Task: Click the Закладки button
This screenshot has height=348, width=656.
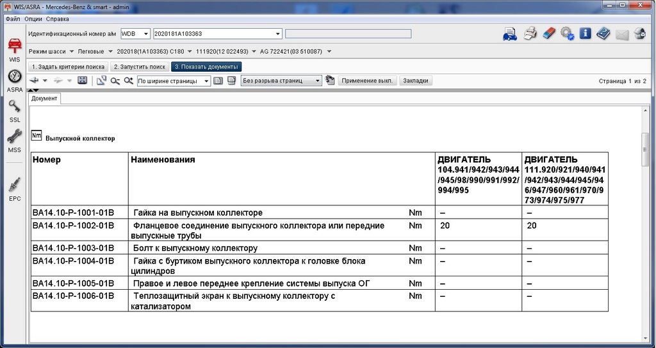Action: point(415,81)
